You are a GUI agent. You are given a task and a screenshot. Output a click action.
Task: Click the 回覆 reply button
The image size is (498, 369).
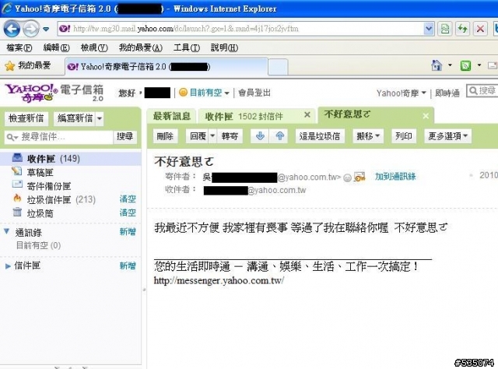[x=198, y=136]
